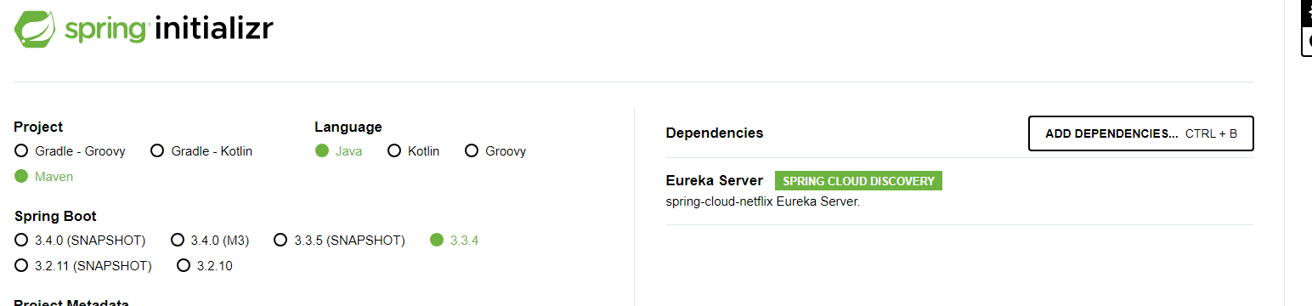Click the Dependencies section heading
1312x306 pixels.
[x=715, y=133]
